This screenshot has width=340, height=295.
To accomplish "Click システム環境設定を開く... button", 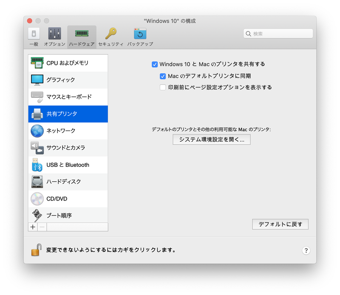I will click(x=211, y=140).
